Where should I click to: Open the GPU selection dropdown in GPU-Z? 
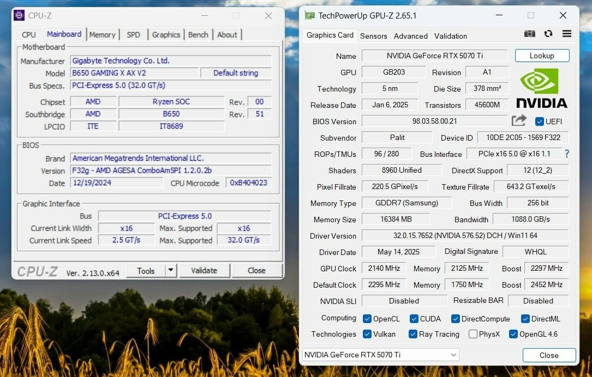pyautogui.click(x=381, y=355)
